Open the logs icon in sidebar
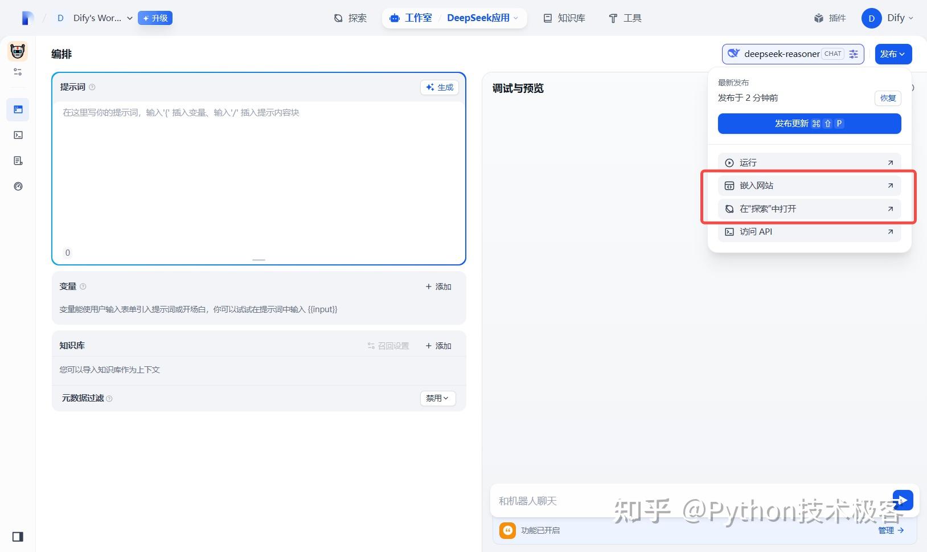The width and height of the screenshot is (927, 552). pyautogui.click(x=18, y=161)
